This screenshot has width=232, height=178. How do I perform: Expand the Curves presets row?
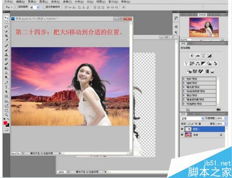[x=199, y=83]
